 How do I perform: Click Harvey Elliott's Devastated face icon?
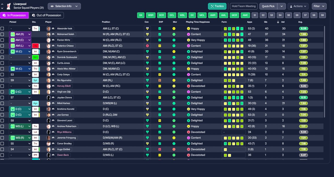(x=188, y=86)
